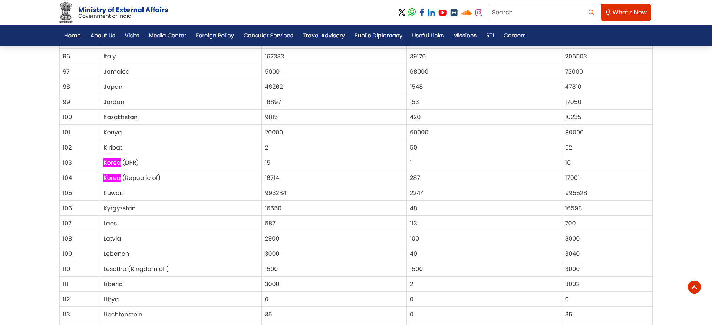Go to the Missions menu item
Image resolution: width=712 pixels, height=325 pixels.
(465, 36)
